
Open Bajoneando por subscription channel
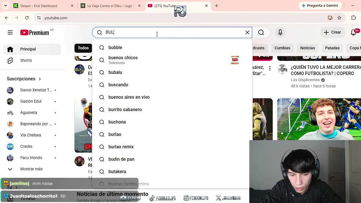[32, 124]
